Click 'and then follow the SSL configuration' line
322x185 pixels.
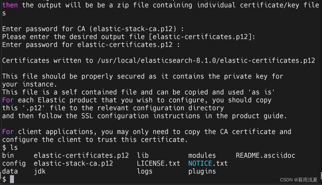click(144, 116)
